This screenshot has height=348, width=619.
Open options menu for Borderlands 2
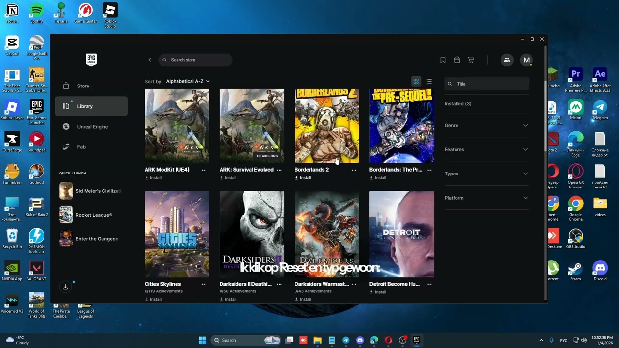(x=354, y=170)
